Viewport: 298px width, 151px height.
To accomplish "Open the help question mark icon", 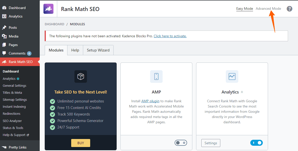I will 289,9.
